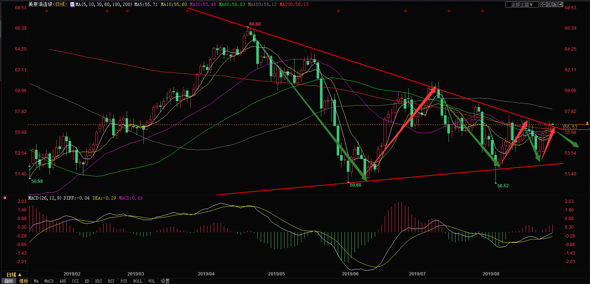Click the DEA:-0.29 value
This screenshot has width=590, height=284.
pyautogui.click(x=104, y=198)
